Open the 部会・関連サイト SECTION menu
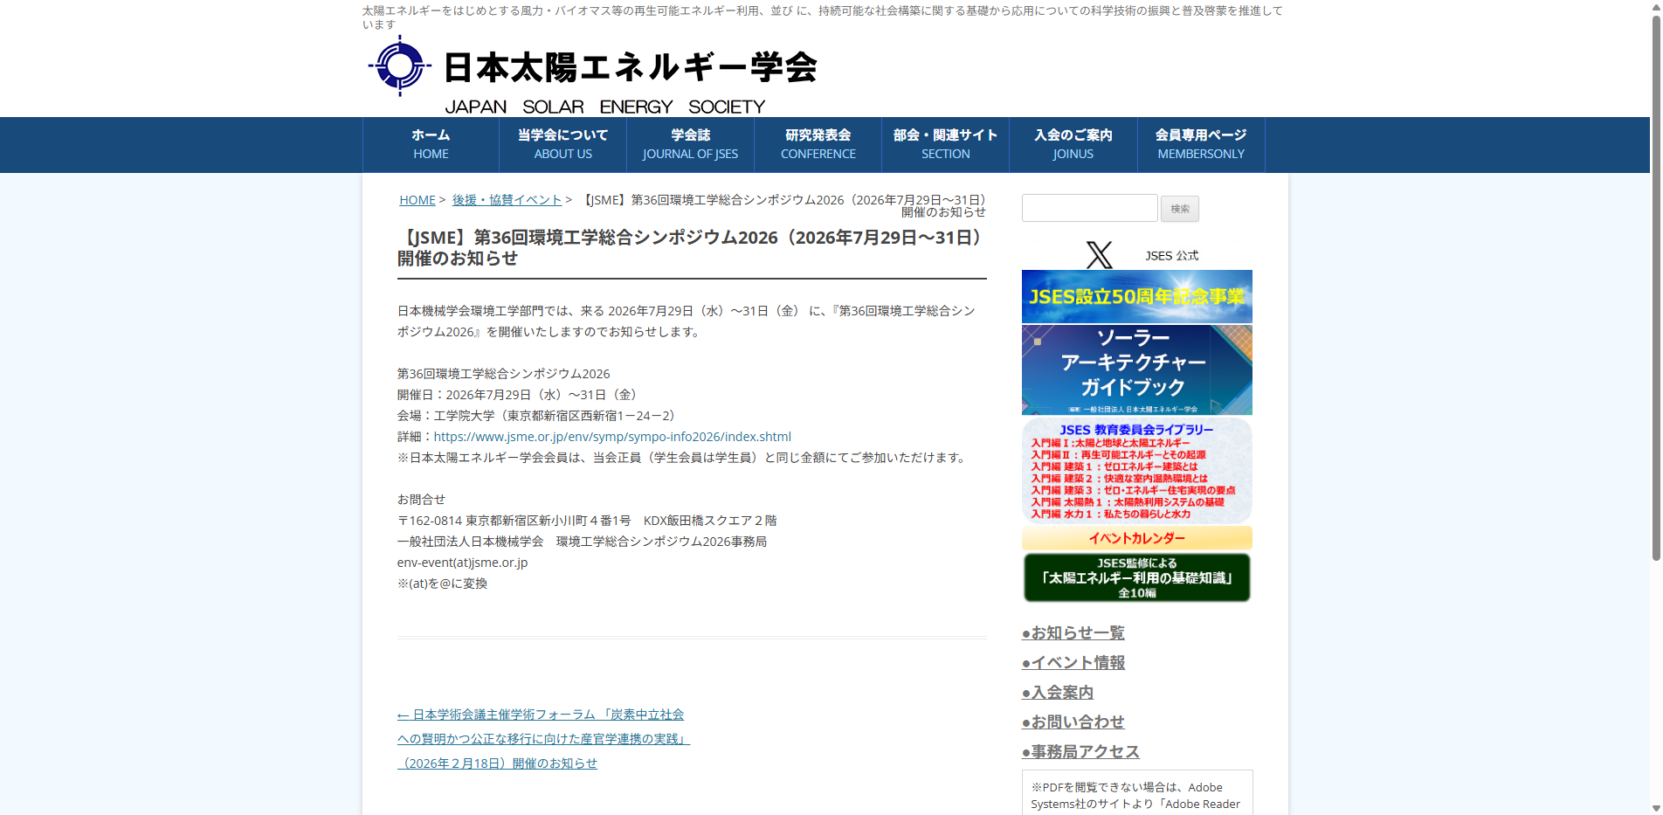Viewport: 1663px width, 815px height. (945, 144)
